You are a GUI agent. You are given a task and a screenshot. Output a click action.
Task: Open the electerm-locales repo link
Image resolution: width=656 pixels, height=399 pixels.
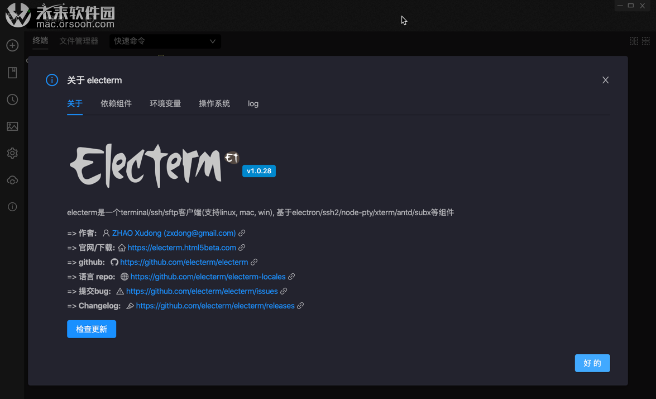coord(208,276)
